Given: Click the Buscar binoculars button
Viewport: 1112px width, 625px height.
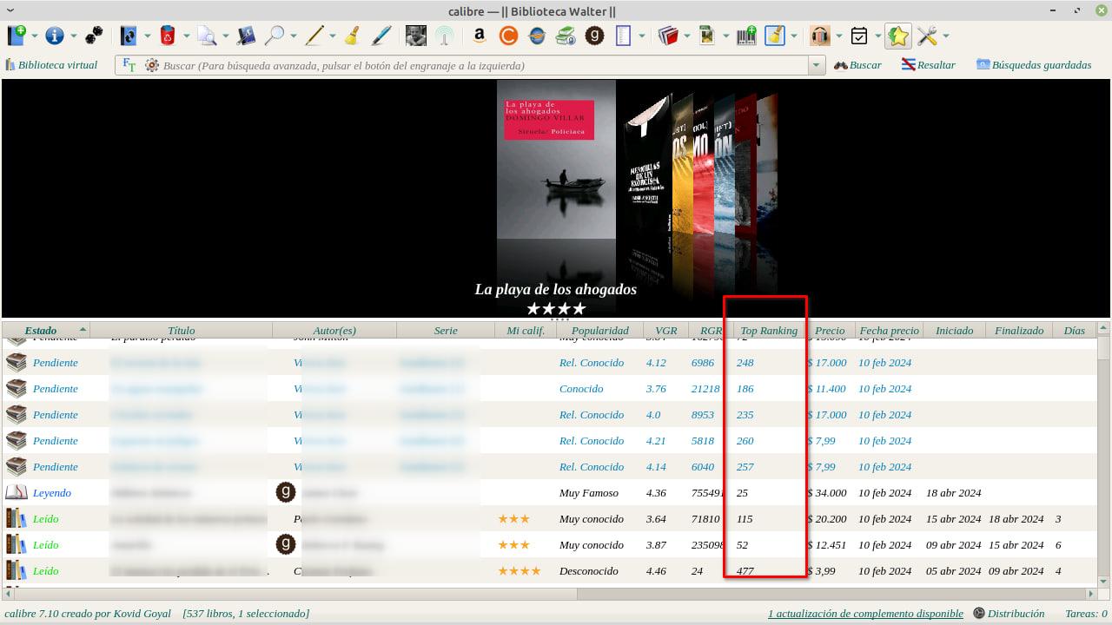Looking at the screenshot, I should click(857, 65).
